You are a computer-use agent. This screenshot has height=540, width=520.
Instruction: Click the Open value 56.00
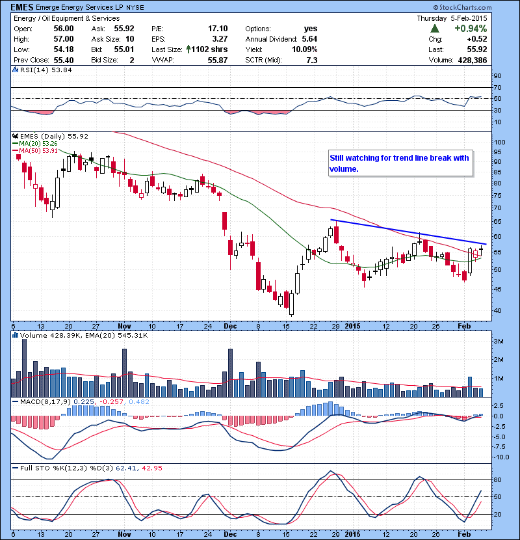64,29
